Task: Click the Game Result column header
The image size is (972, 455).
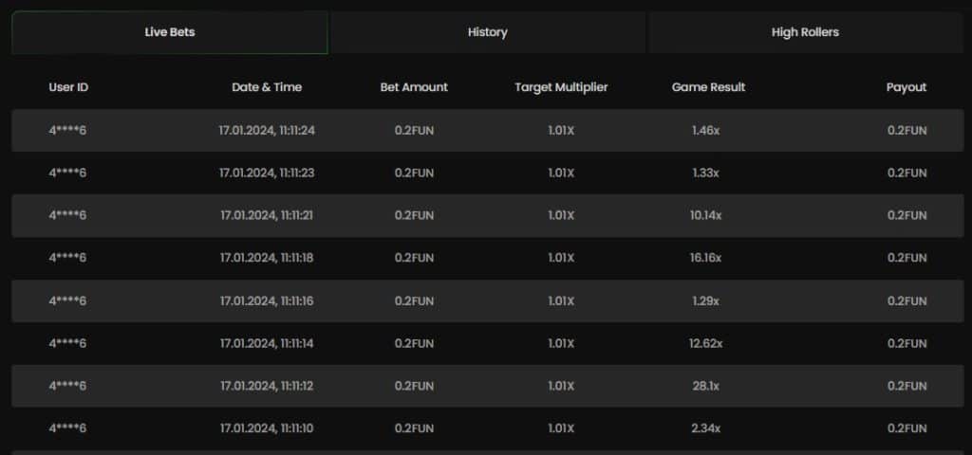Action: (x=708, y=87)
